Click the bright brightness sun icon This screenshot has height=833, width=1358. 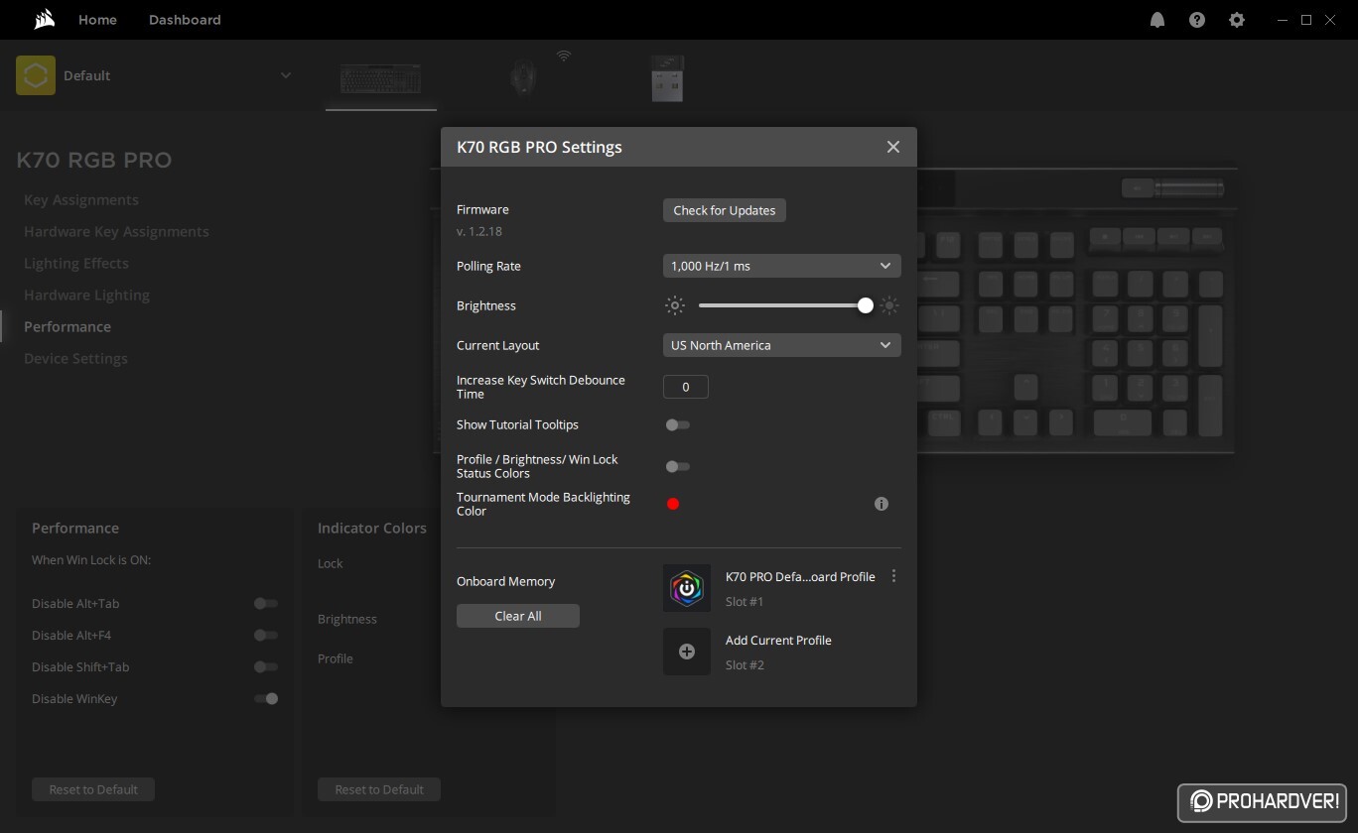[x=889, y=305]
